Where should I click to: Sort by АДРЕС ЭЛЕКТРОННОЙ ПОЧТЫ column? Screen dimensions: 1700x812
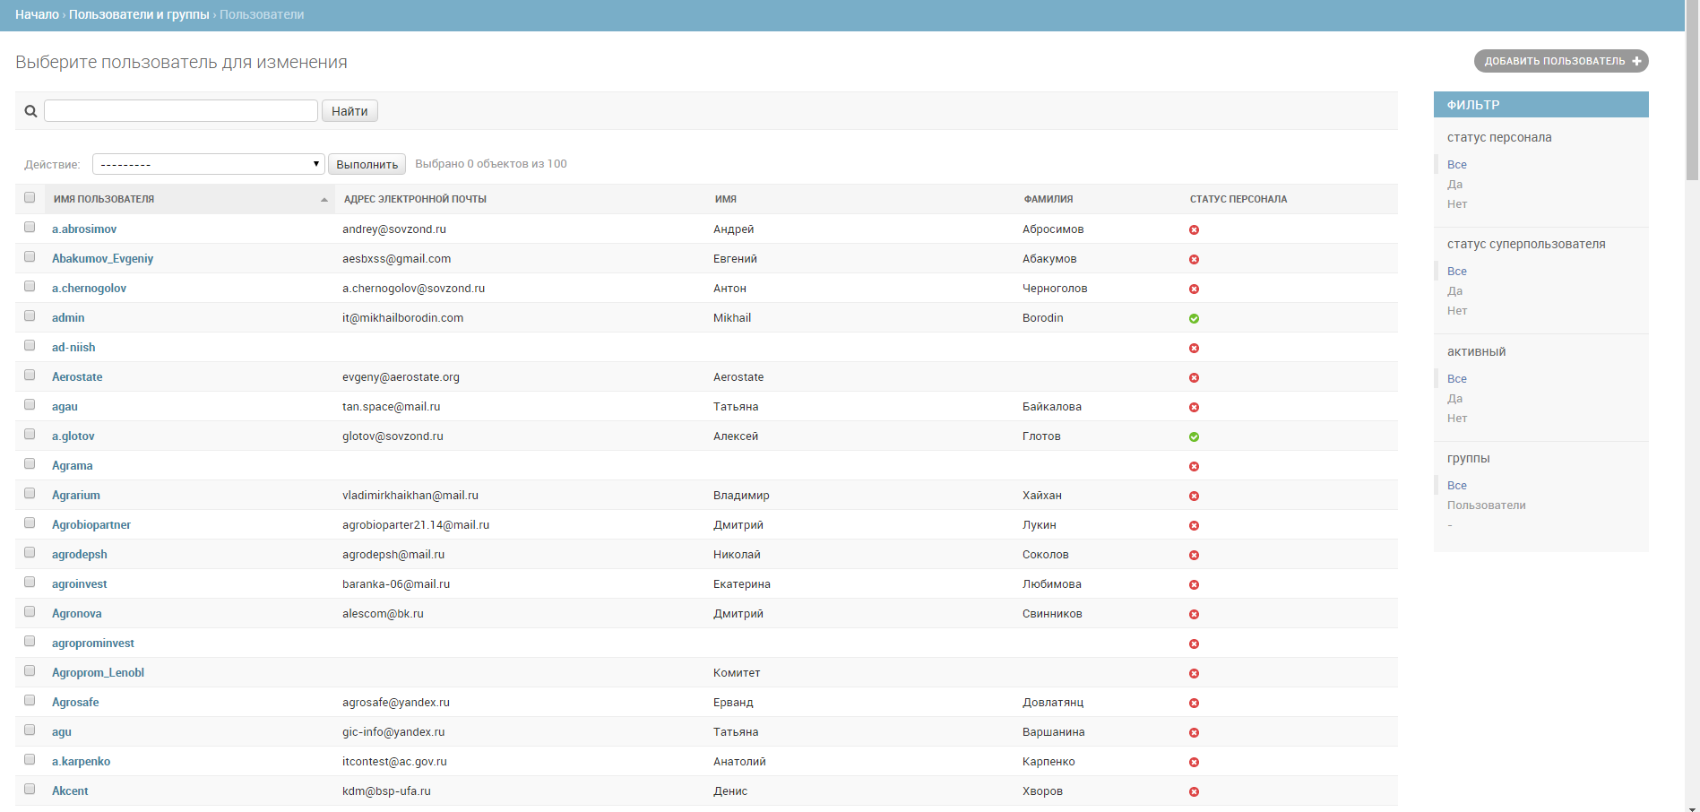(415, 199)
